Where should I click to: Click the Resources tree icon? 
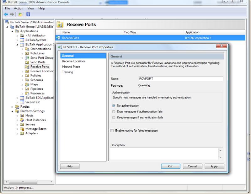[27, 94]
